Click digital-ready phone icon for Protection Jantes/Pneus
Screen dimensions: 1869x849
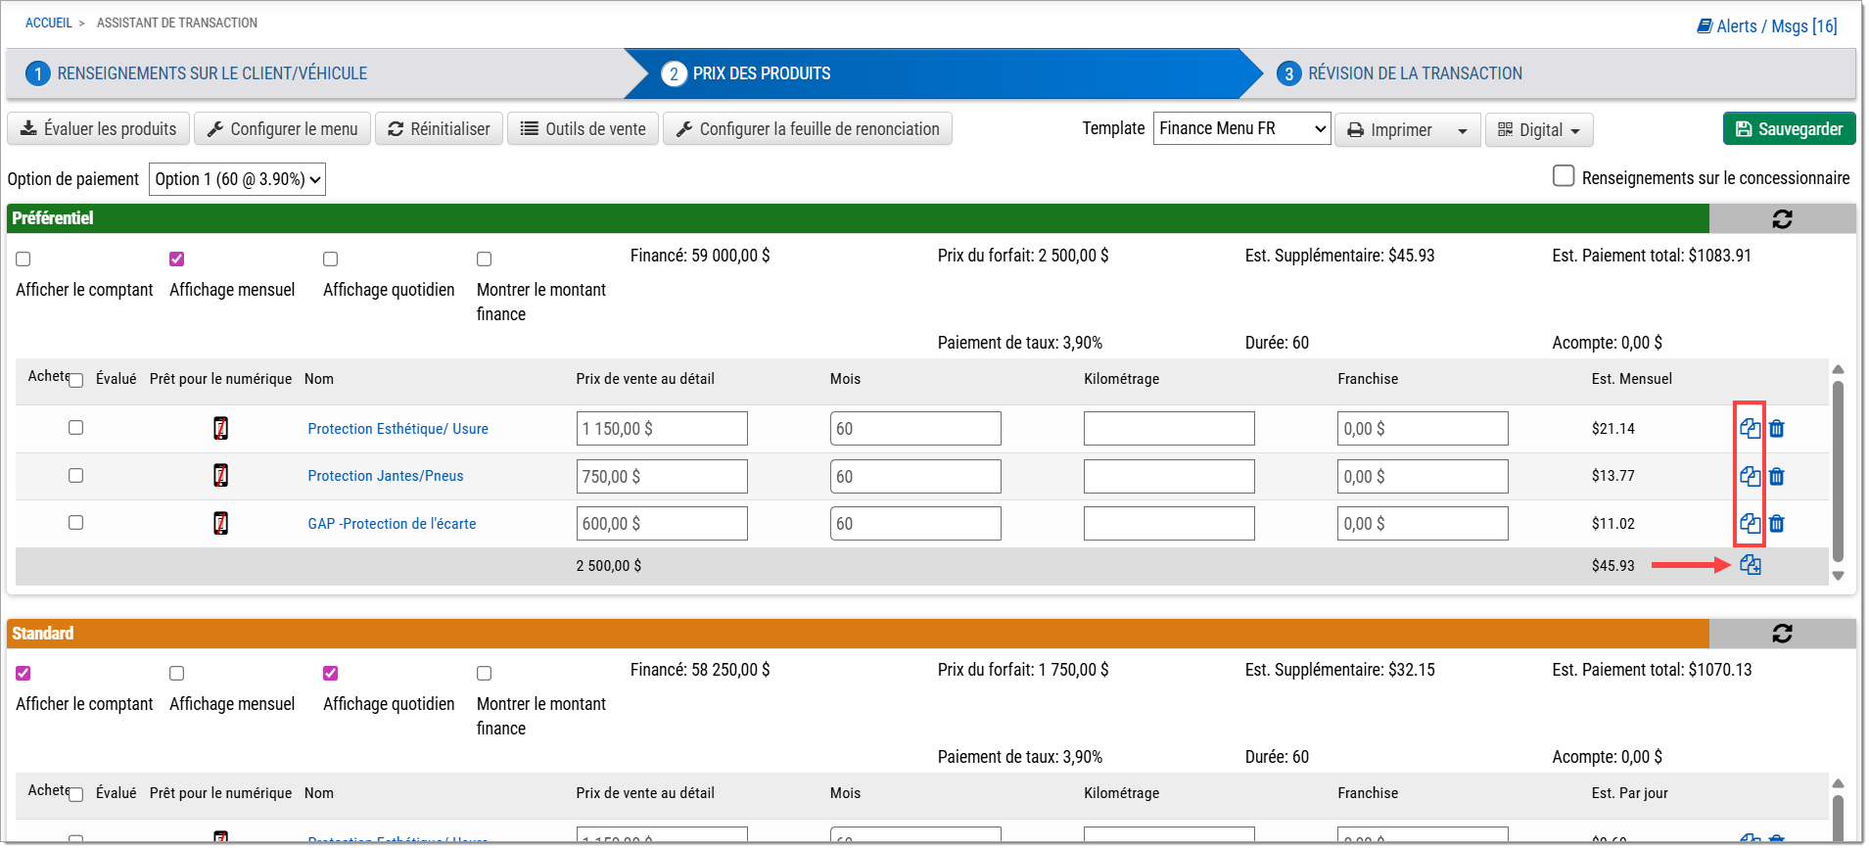click(221, 476)
